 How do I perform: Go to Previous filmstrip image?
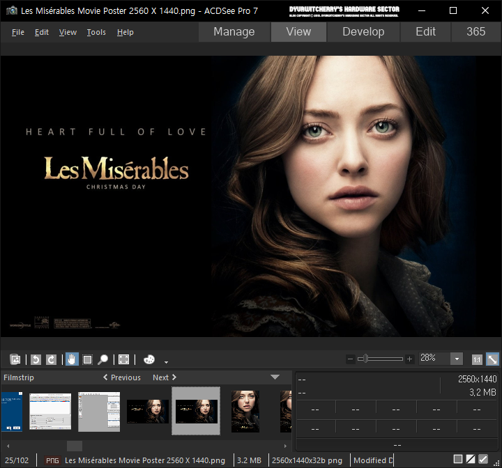pyautogui.click(x=122, y=377)
